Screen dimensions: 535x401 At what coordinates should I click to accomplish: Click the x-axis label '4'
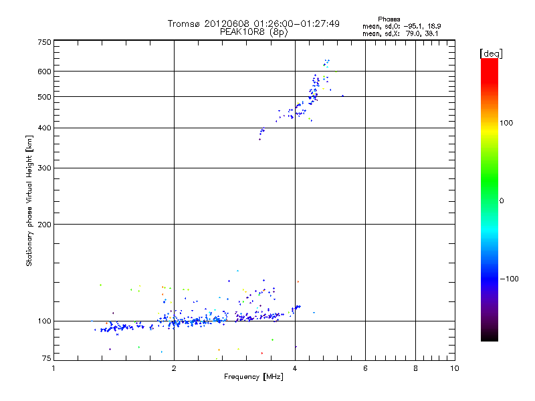click(x=295, y=368)
